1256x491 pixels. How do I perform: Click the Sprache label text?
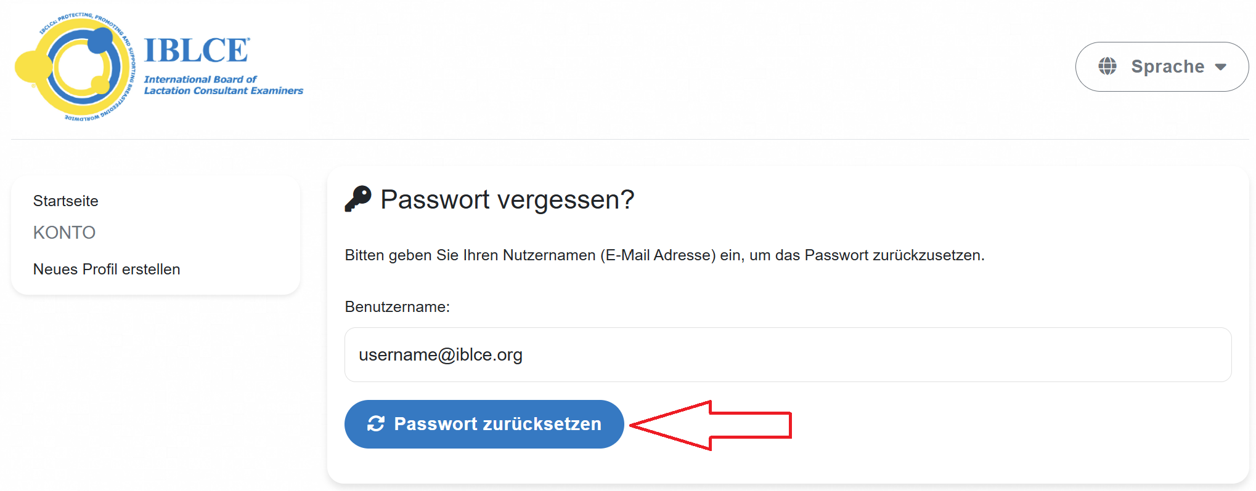click(x=1168, y=66)
